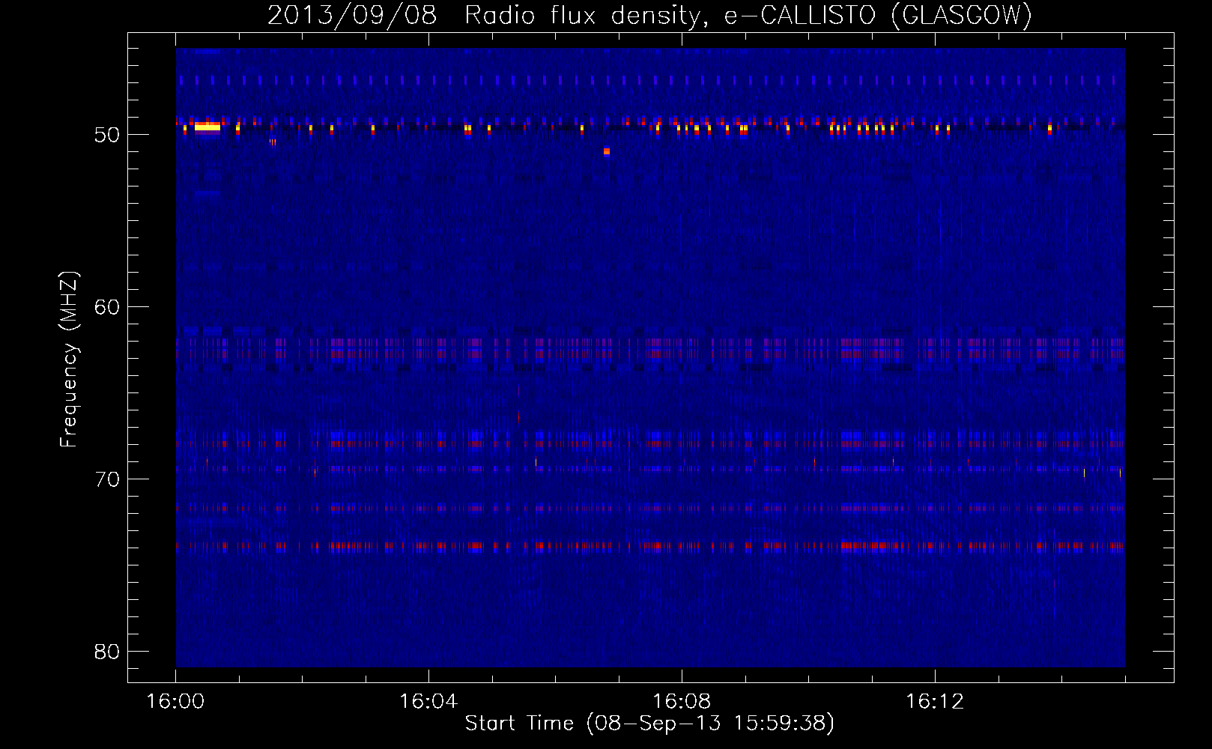Select the '(GLASGOW)' station label in the title

pyautogui.click(x=962, y=16)
